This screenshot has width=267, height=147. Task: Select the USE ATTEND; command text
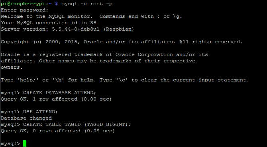tap(40, 112)
